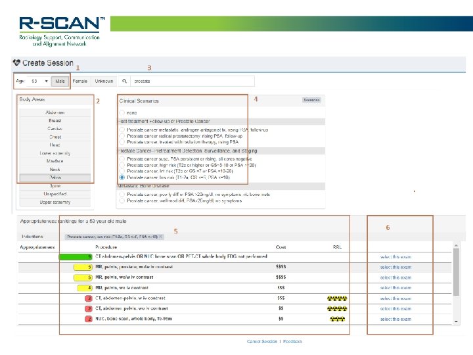Click the magnifier search icon
The image size is (473, 355).
click(124, 81)
